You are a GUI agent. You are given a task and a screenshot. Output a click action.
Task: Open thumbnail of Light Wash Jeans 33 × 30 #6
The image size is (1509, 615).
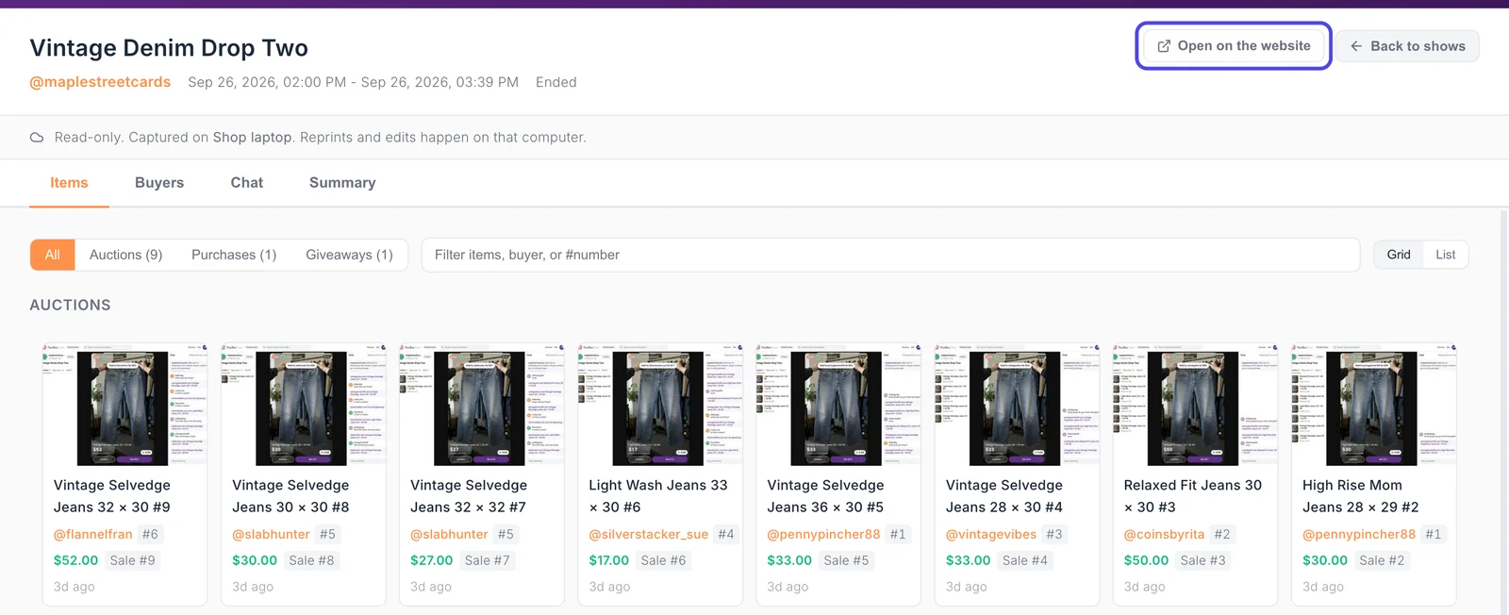point(660,404)
